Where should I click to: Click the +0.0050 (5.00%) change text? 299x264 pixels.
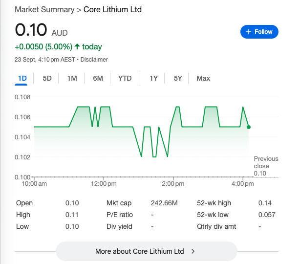pos(43,47)
